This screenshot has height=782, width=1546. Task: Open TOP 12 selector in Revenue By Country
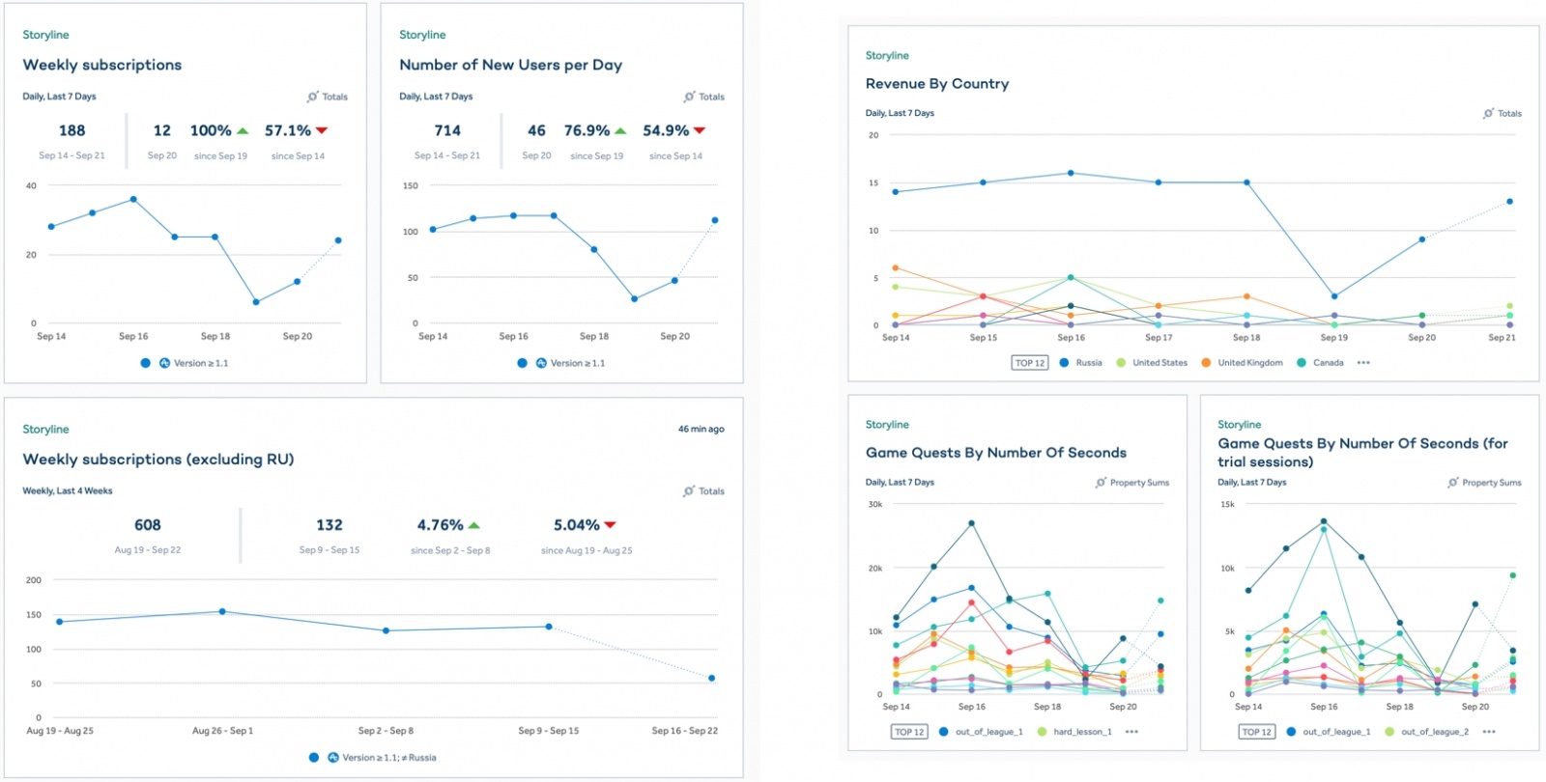pyautogui.click(x=1030, y=363)
